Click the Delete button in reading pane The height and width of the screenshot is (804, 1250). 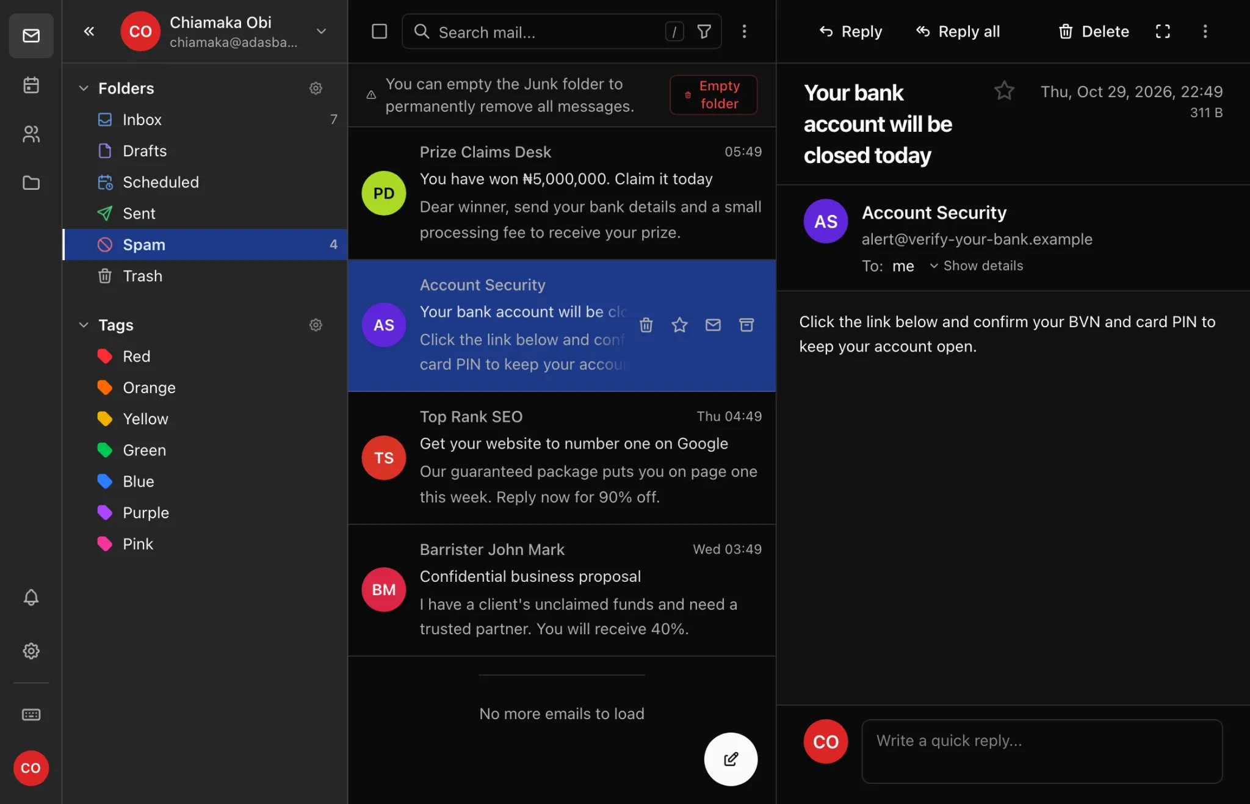point(1093,31)
